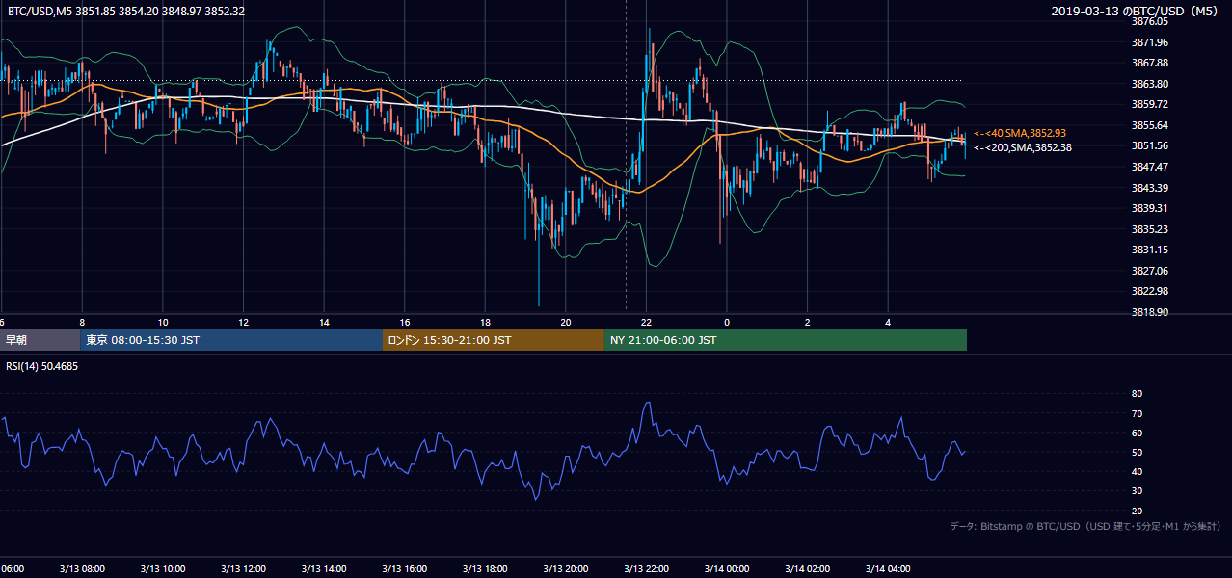Click the RSI(14) 50.4685 label
This screenshot has height=578, width=1232.
pos(42,366)
